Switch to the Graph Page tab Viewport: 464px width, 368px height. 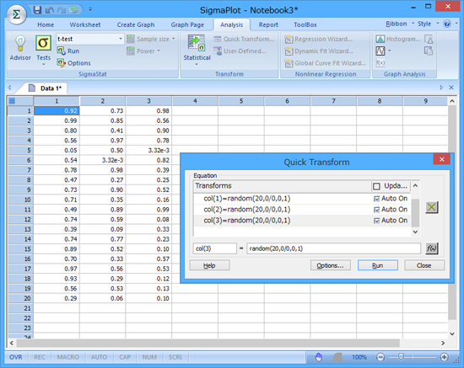(187, 24)
